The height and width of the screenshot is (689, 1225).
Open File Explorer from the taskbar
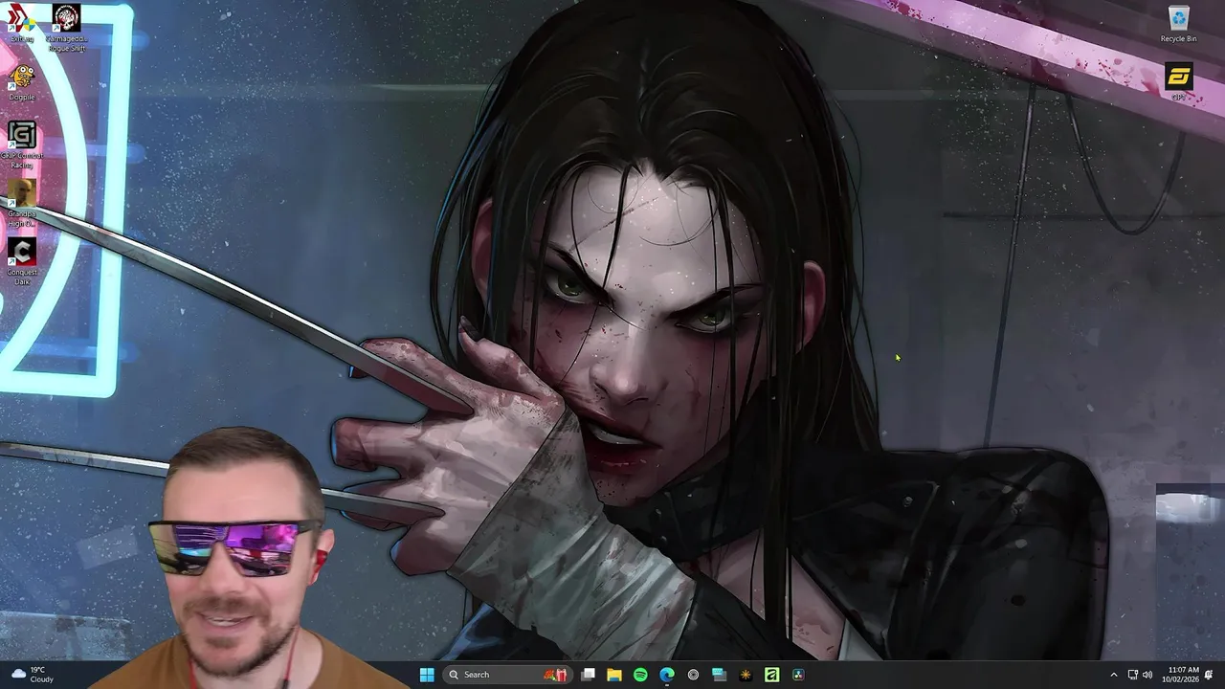614,675
